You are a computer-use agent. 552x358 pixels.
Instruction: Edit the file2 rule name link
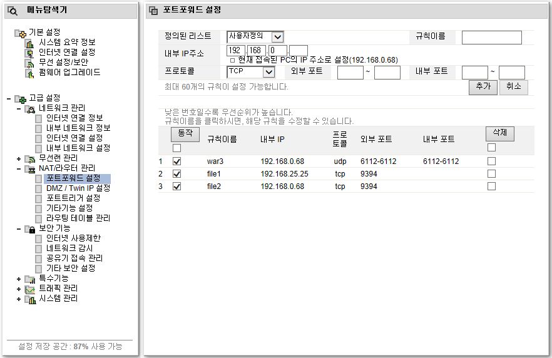213,187
